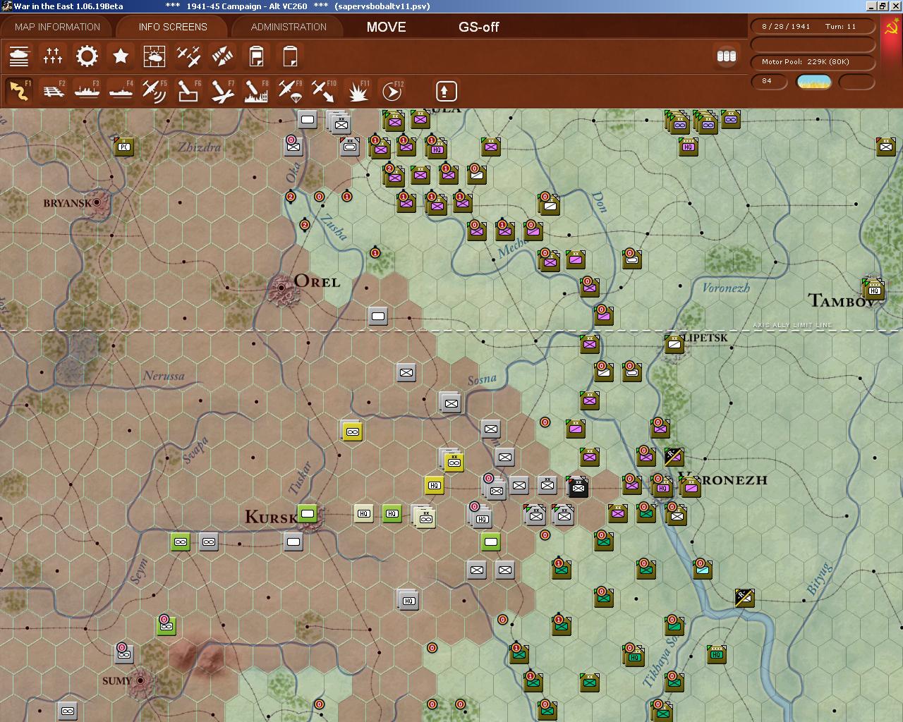Image resolution: width=903 pixels, height=722 pixels.
Task: Show the weather map icon
Action: (x=154, y=56)
